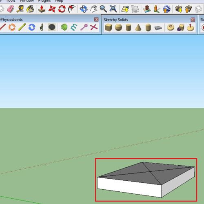The width and height of the screenshot is (204, 204).
Task: Select the yellow-green slider joint
Action: [x=22, y=27]
